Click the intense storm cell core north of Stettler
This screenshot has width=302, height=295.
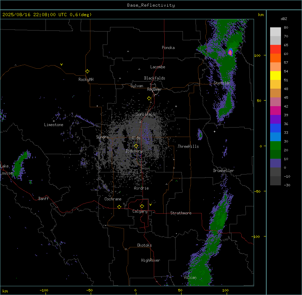click(x=230, y=52)
